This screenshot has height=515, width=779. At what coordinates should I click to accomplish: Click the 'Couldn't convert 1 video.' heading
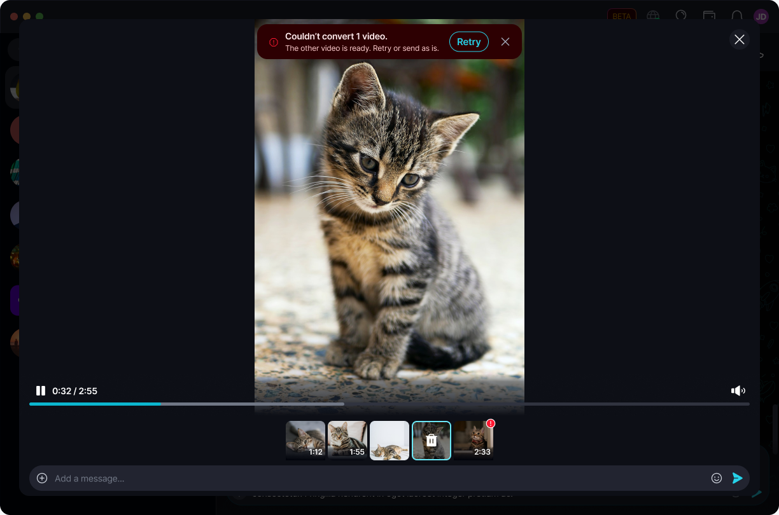(336, 37)
